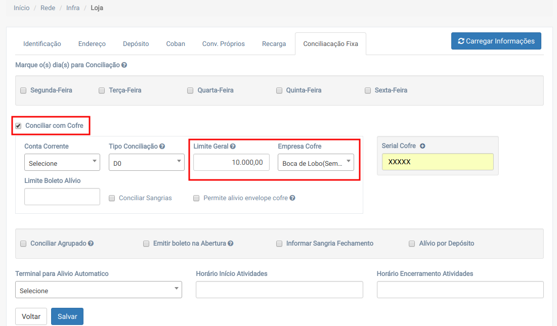Click help icon next to Limite Geral
The image size is (557, 326).
(233, 147)
